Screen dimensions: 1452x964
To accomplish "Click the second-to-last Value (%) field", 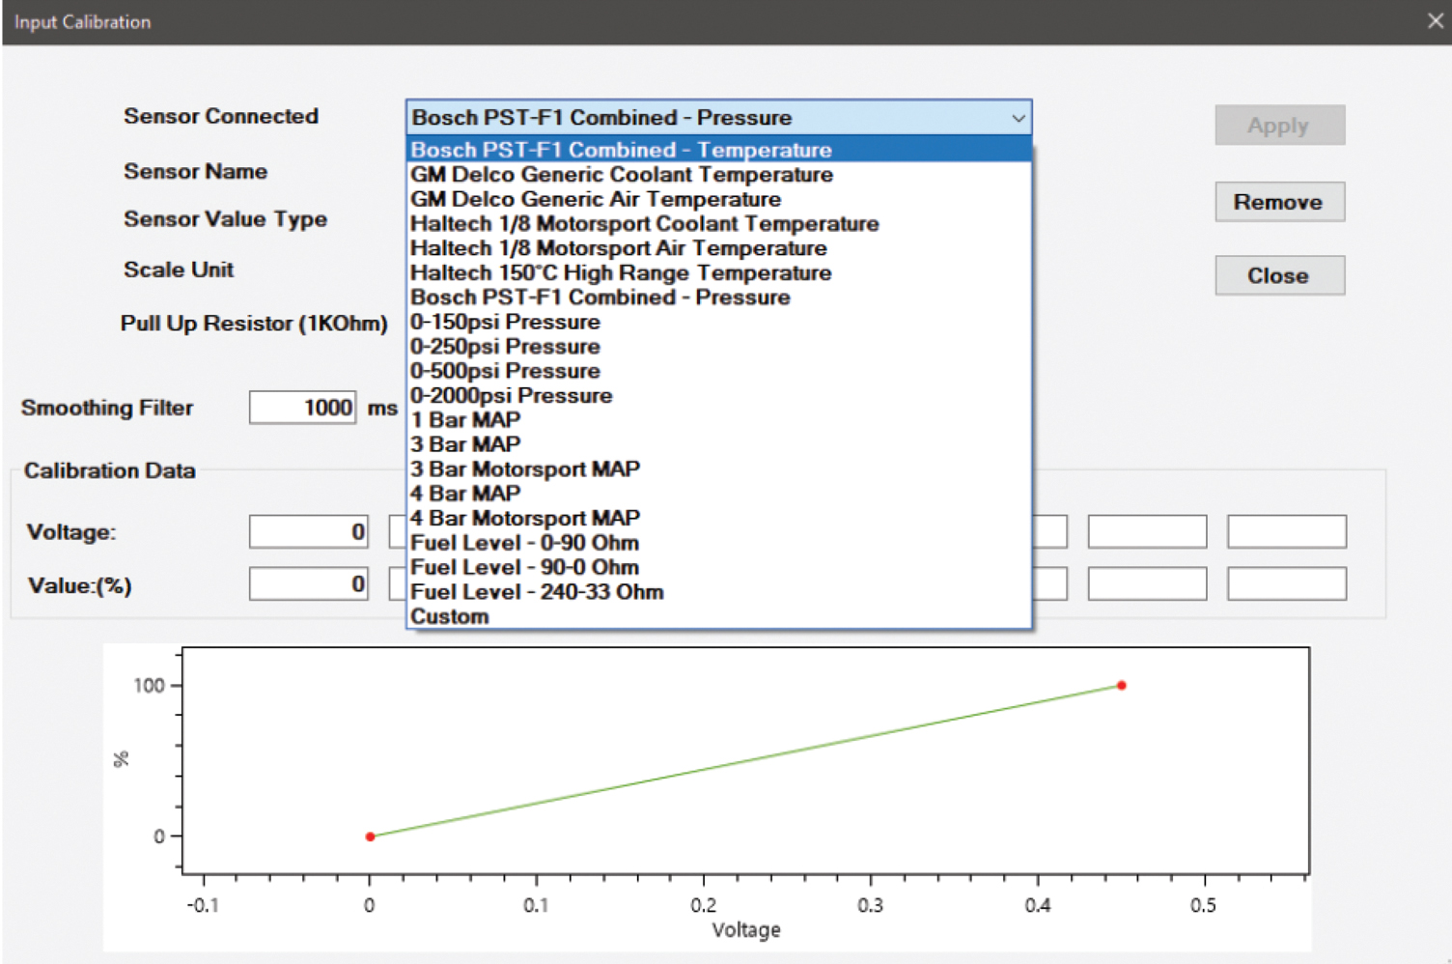I will click(1147, 583).
